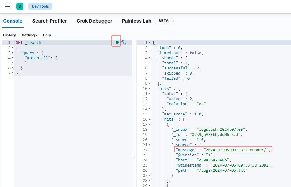Click the "_index" logstash-2024.07.05 line
The width and height of the screenshot is (291, 187).
pos(209,129)
